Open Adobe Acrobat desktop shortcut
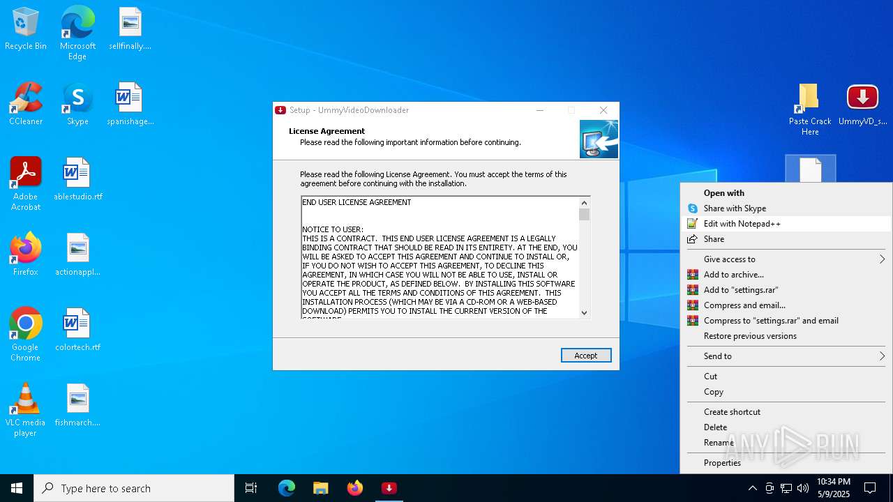Screen dimensions: 893x502 click(x=26, y=184)
